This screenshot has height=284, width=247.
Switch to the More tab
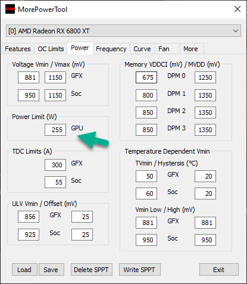pyautogui.click(x=190, y=49)
